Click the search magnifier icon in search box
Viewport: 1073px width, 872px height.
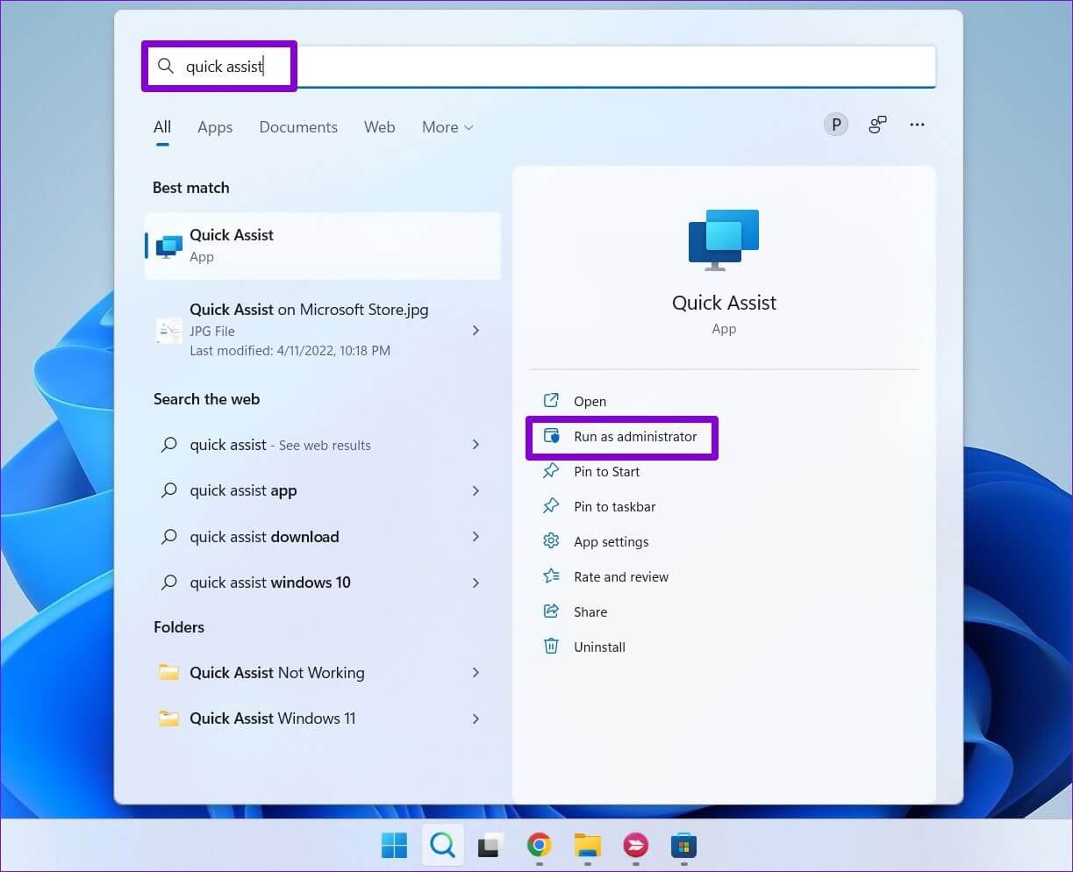tap(166, 66)
